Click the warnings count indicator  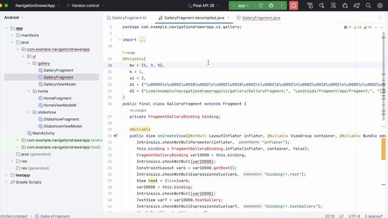click(358, 27)
